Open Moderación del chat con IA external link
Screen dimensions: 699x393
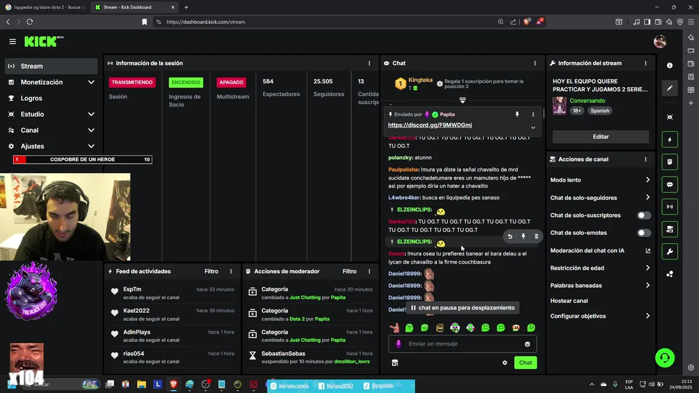648,251
